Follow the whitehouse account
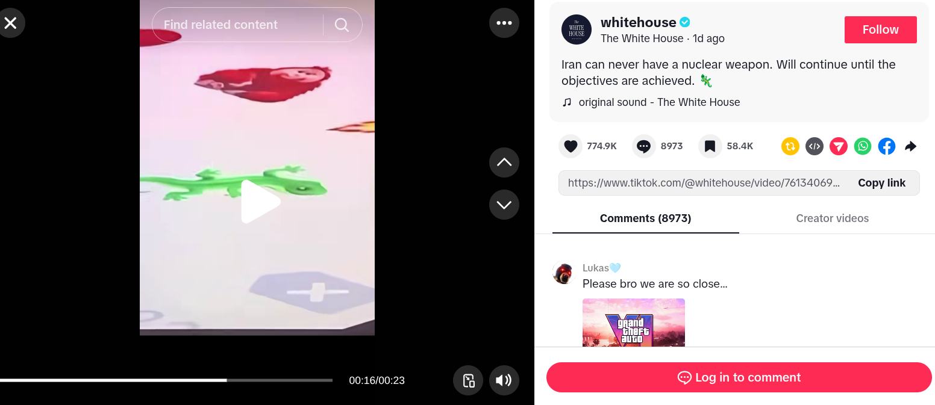This screenshot has height=405, width=935. (x=881, y=29)
